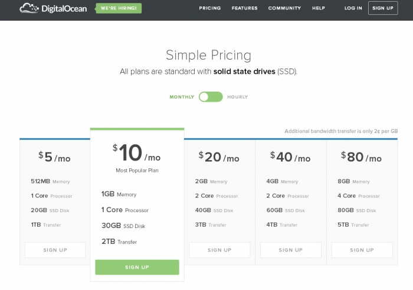Sign up for the $10/mo popular plan
Screen dimensions: 413x290
coord(137,267)
